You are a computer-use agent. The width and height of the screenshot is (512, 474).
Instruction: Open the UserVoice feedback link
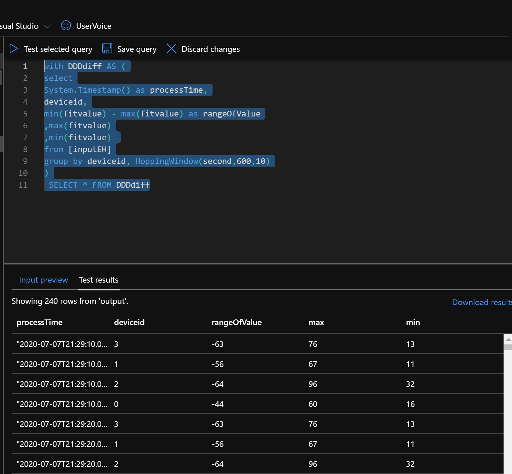94,26
